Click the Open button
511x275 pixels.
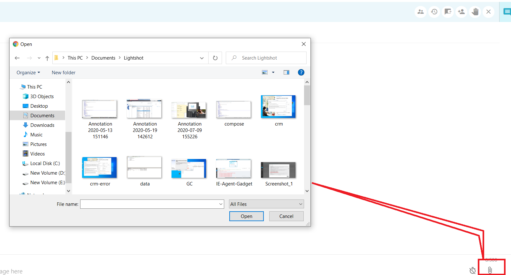click(x=246, y=216)
